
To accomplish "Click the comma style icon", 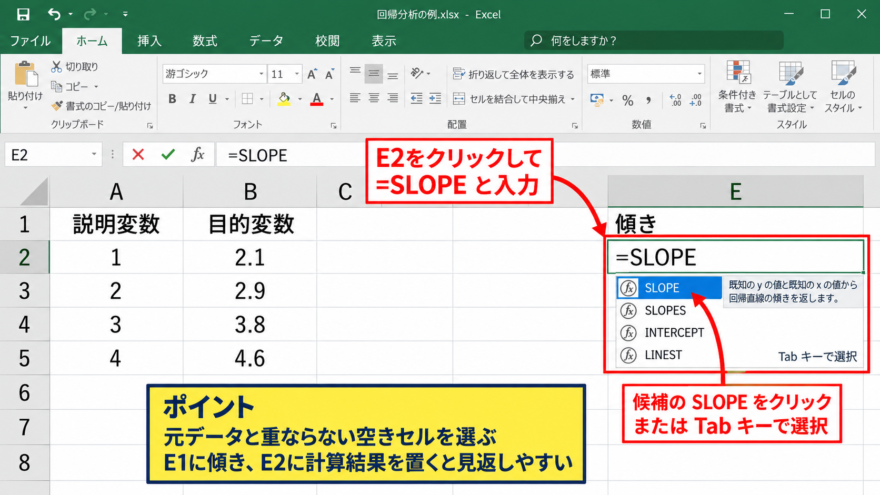I will tap(648, 100).
